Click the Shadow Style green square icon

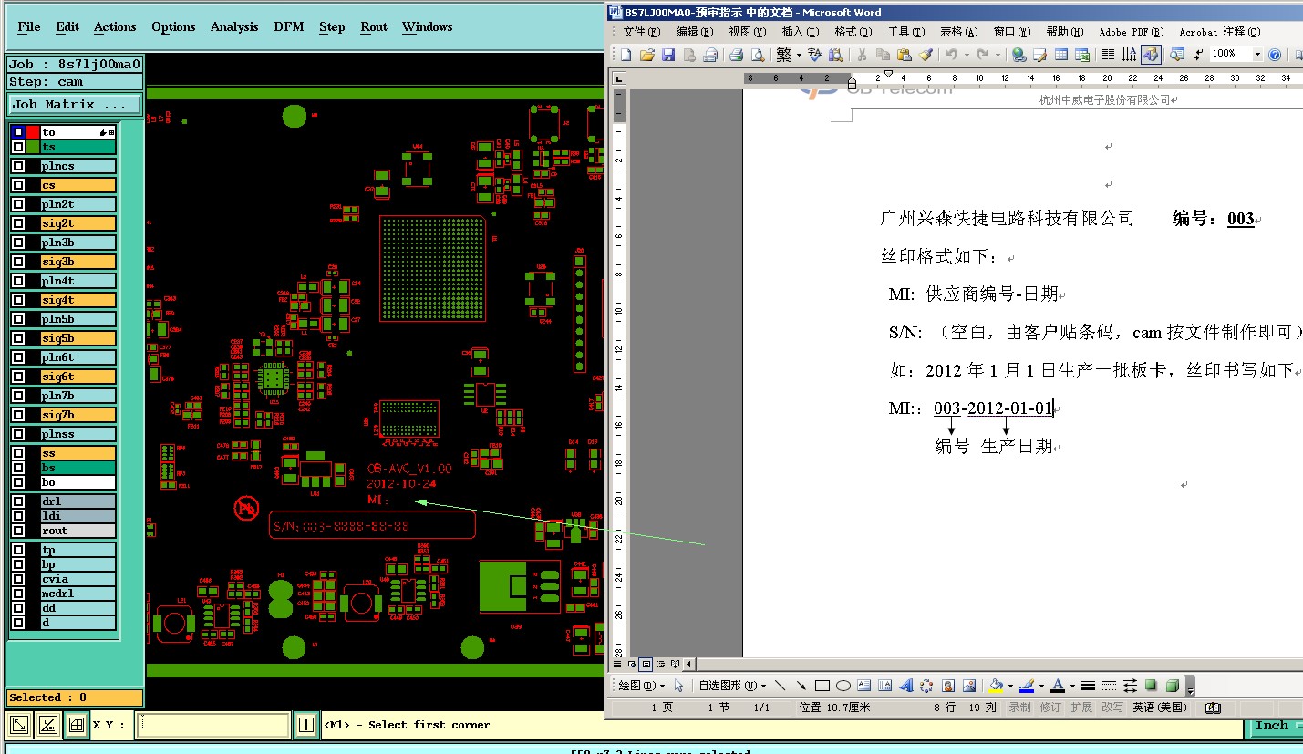pyautogui.click(x=1150, y=686)
